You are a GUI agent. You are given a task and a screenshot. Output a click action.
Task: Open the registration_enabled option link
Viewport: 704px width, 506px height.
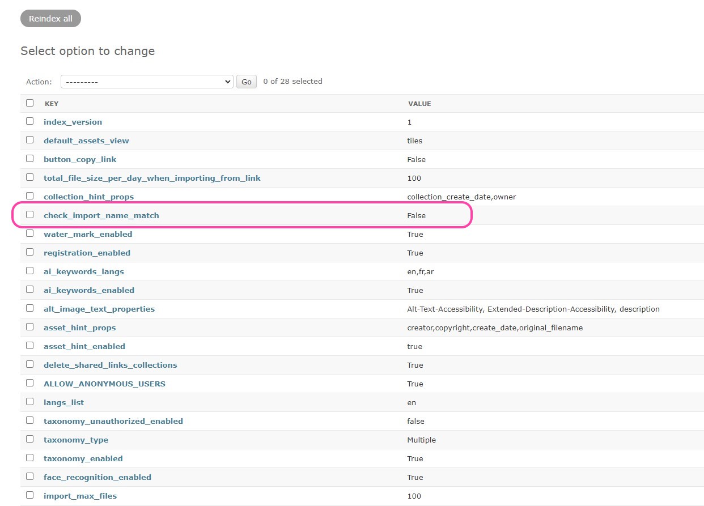point(87,253)
